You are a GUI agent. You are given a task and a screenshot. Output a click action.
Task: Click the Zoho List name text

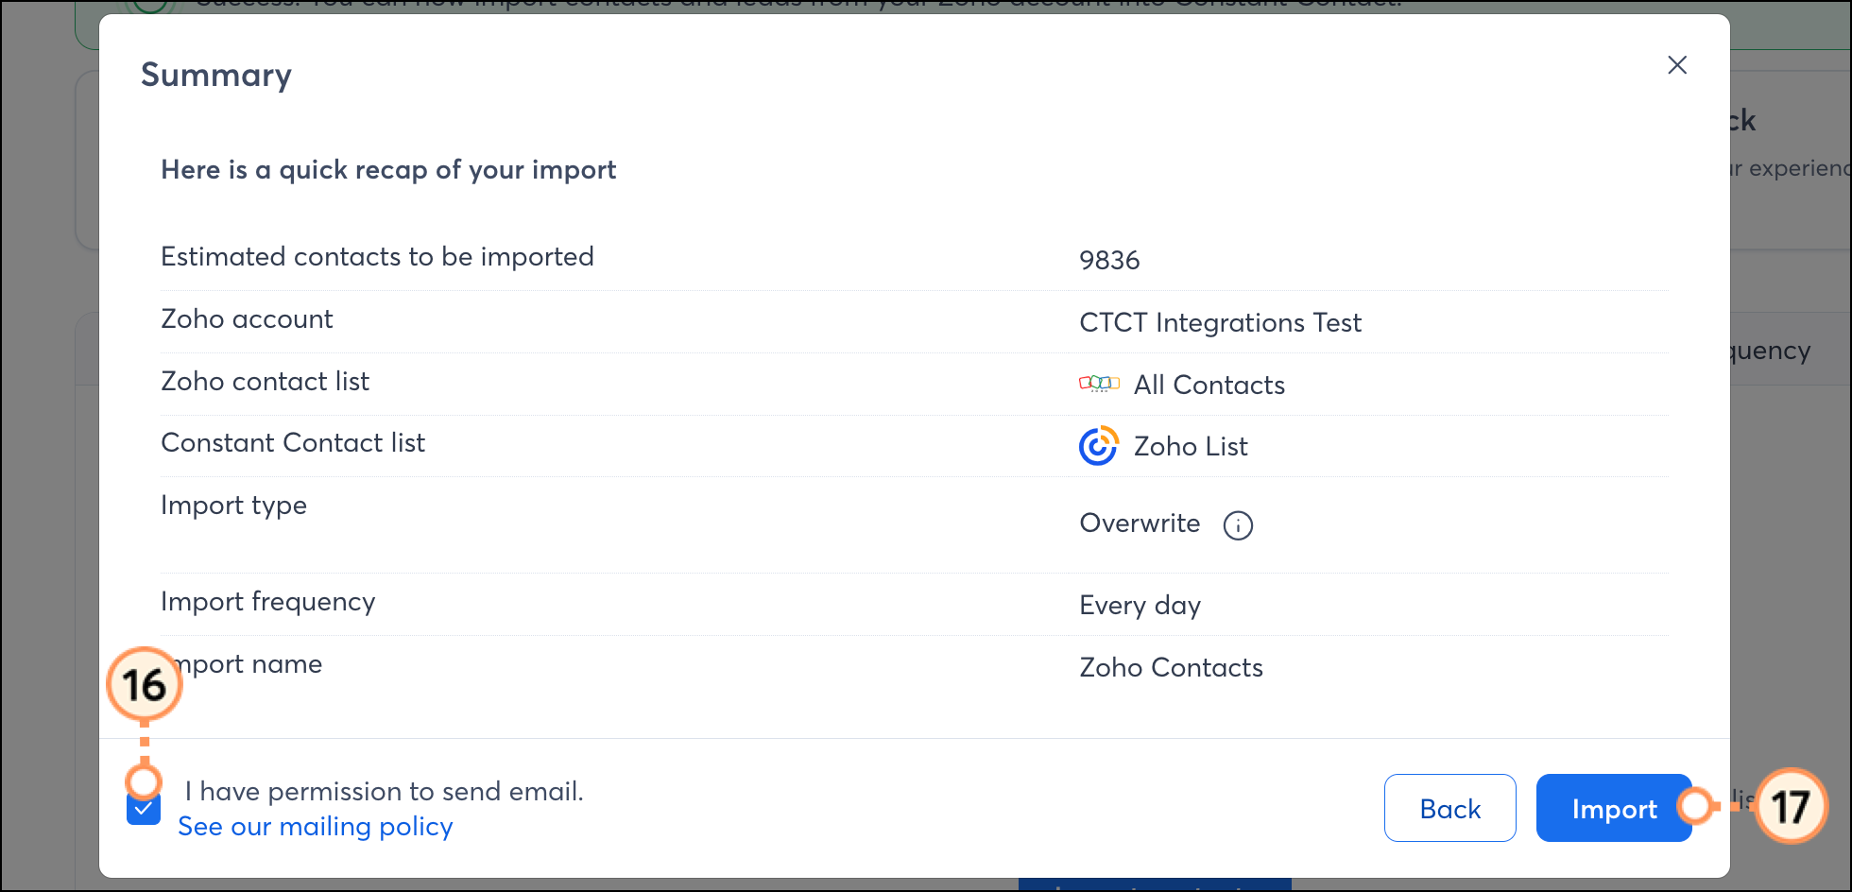(1191, 447)
